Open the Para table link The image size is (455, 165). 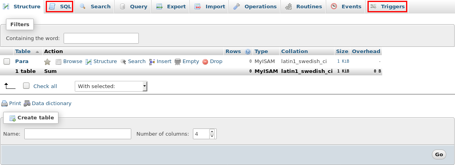(x=22, y=61)
